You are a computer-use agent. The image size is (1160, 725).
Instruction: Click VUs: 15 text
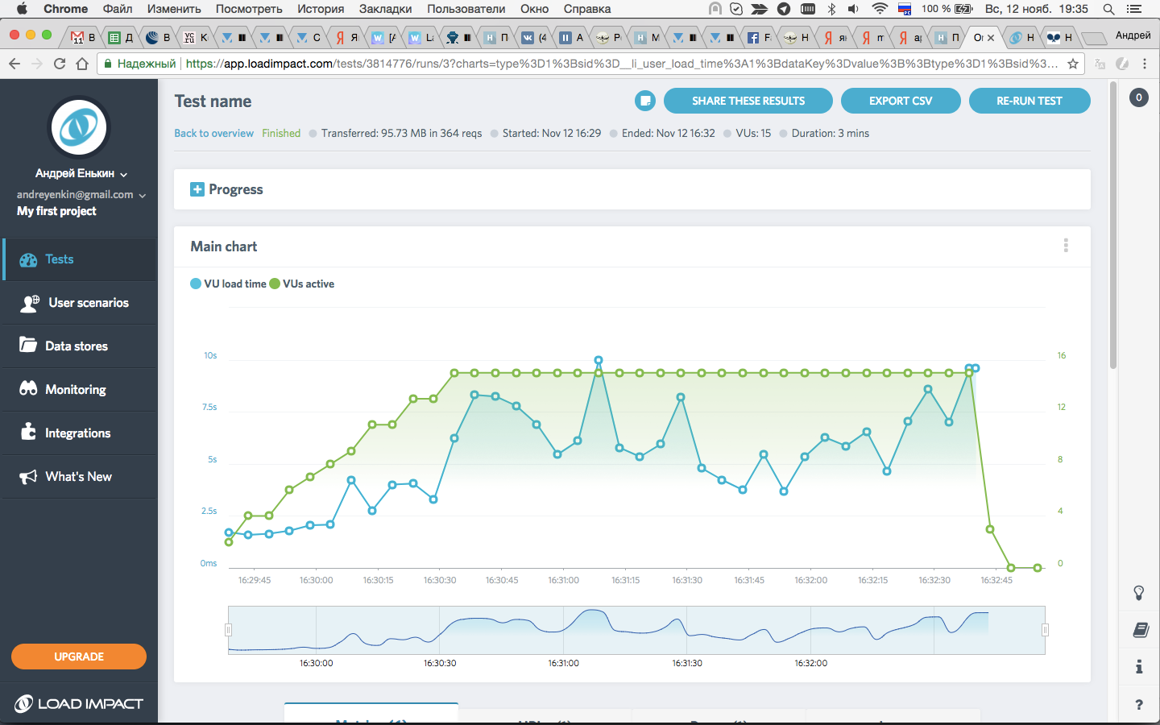pos(753,133)
